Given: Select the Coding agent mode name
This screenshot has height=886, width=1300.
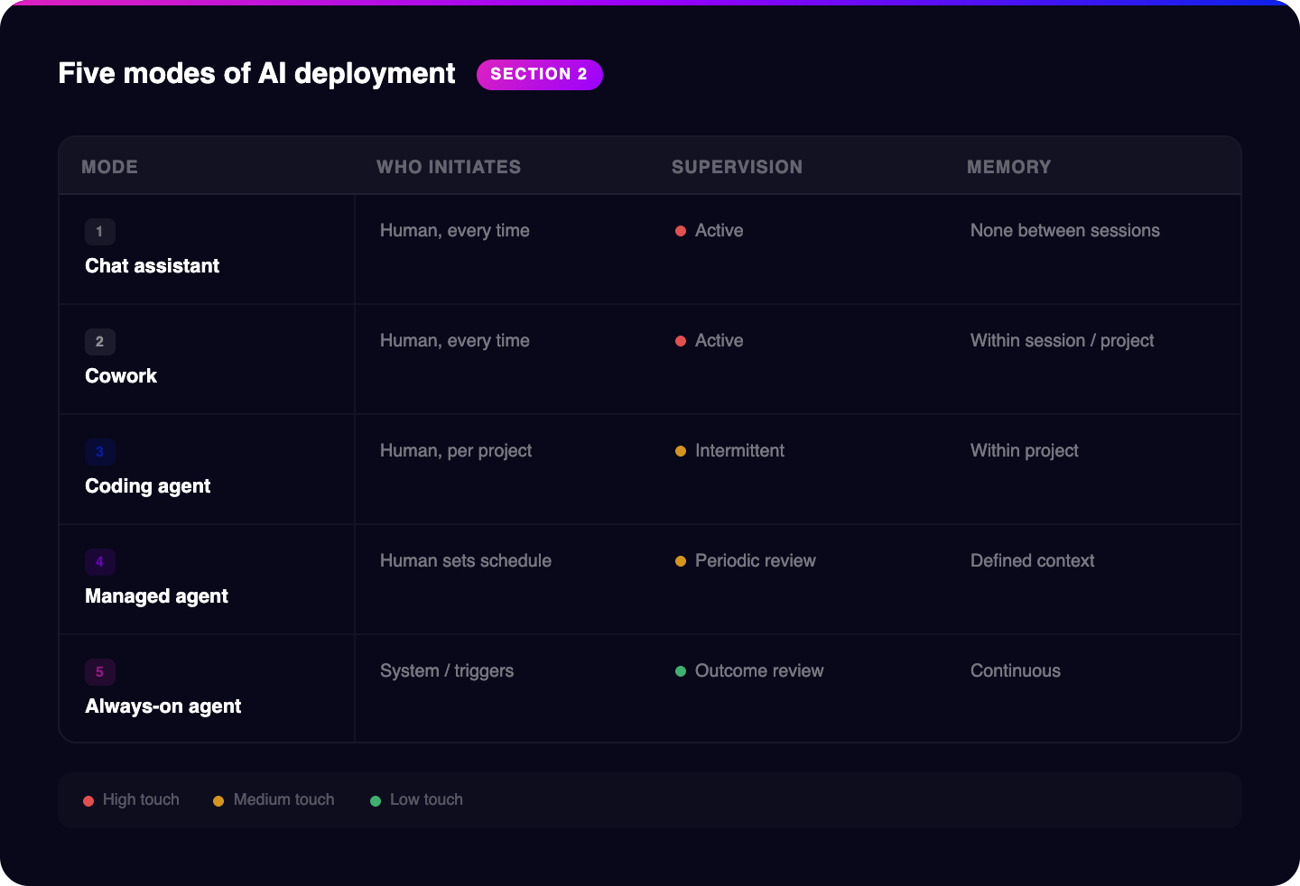Looking at the screenshot, I should point(147,486).
